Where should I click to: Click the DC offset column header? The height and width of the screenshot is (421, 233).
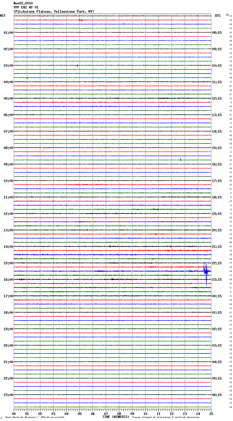coord(228,15)
